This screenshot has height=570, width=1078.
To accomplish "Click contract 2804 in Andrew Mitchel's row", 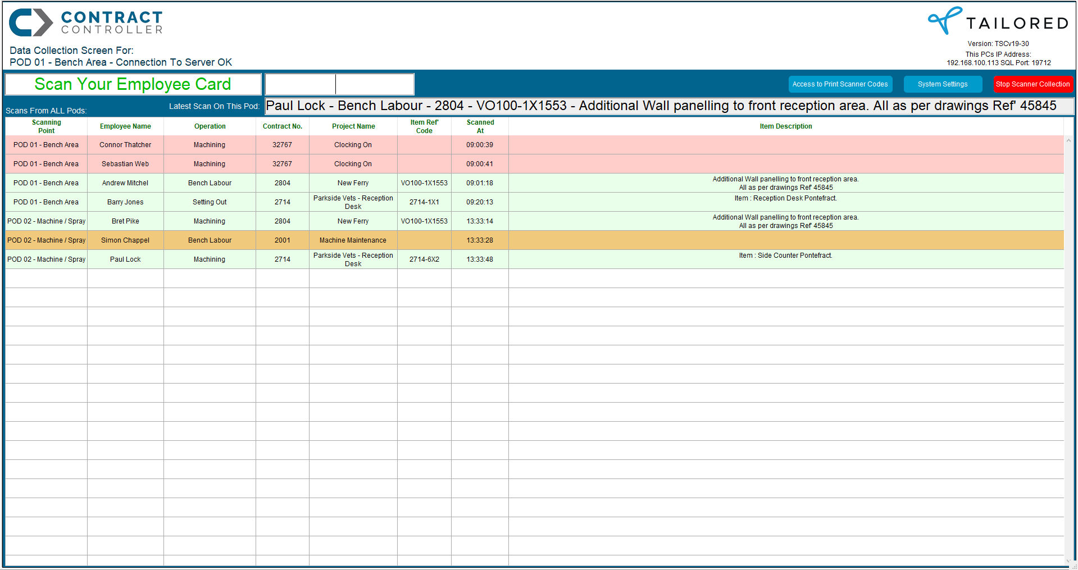I will tap(283, 183).
